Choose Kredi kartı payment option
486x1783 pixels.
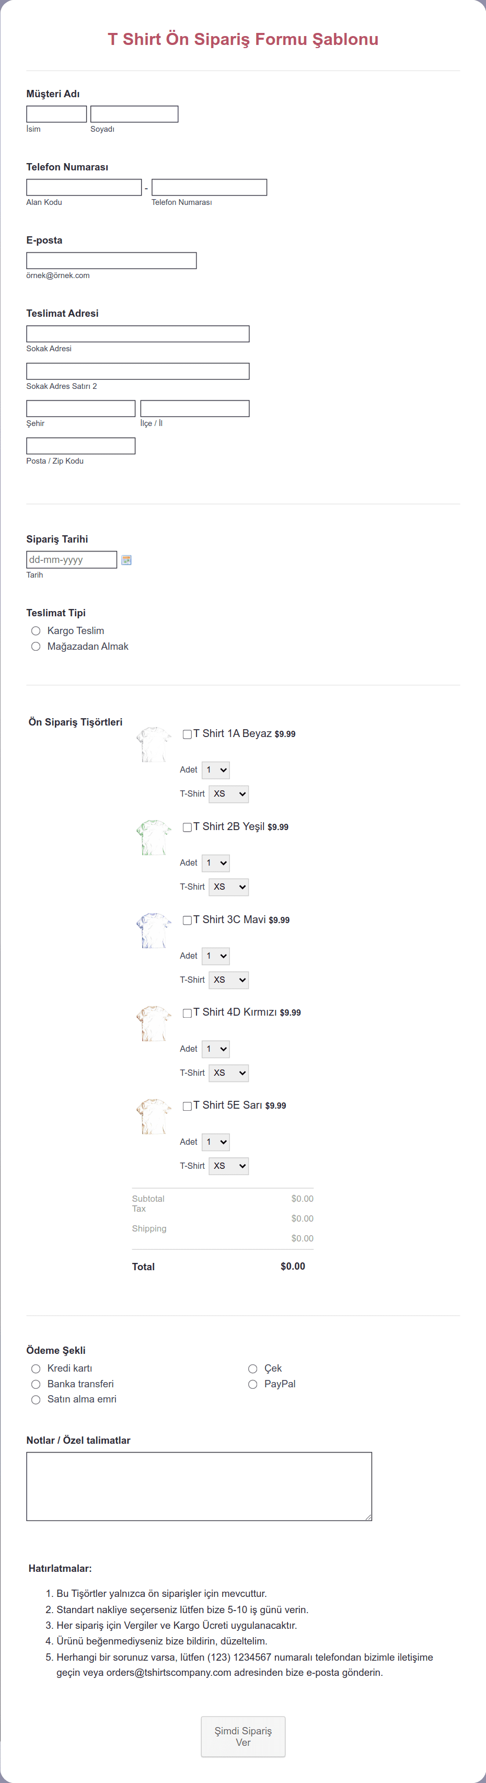point(36,1369)
